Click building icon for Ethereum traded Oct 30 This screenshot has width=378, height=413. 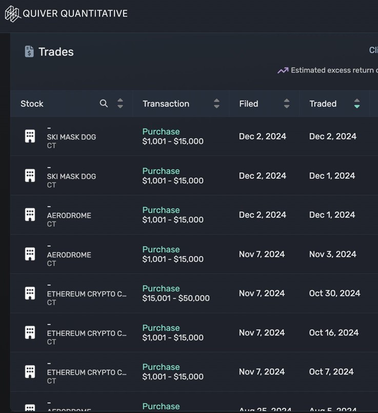pyautogui.click(x=30, y=293)
